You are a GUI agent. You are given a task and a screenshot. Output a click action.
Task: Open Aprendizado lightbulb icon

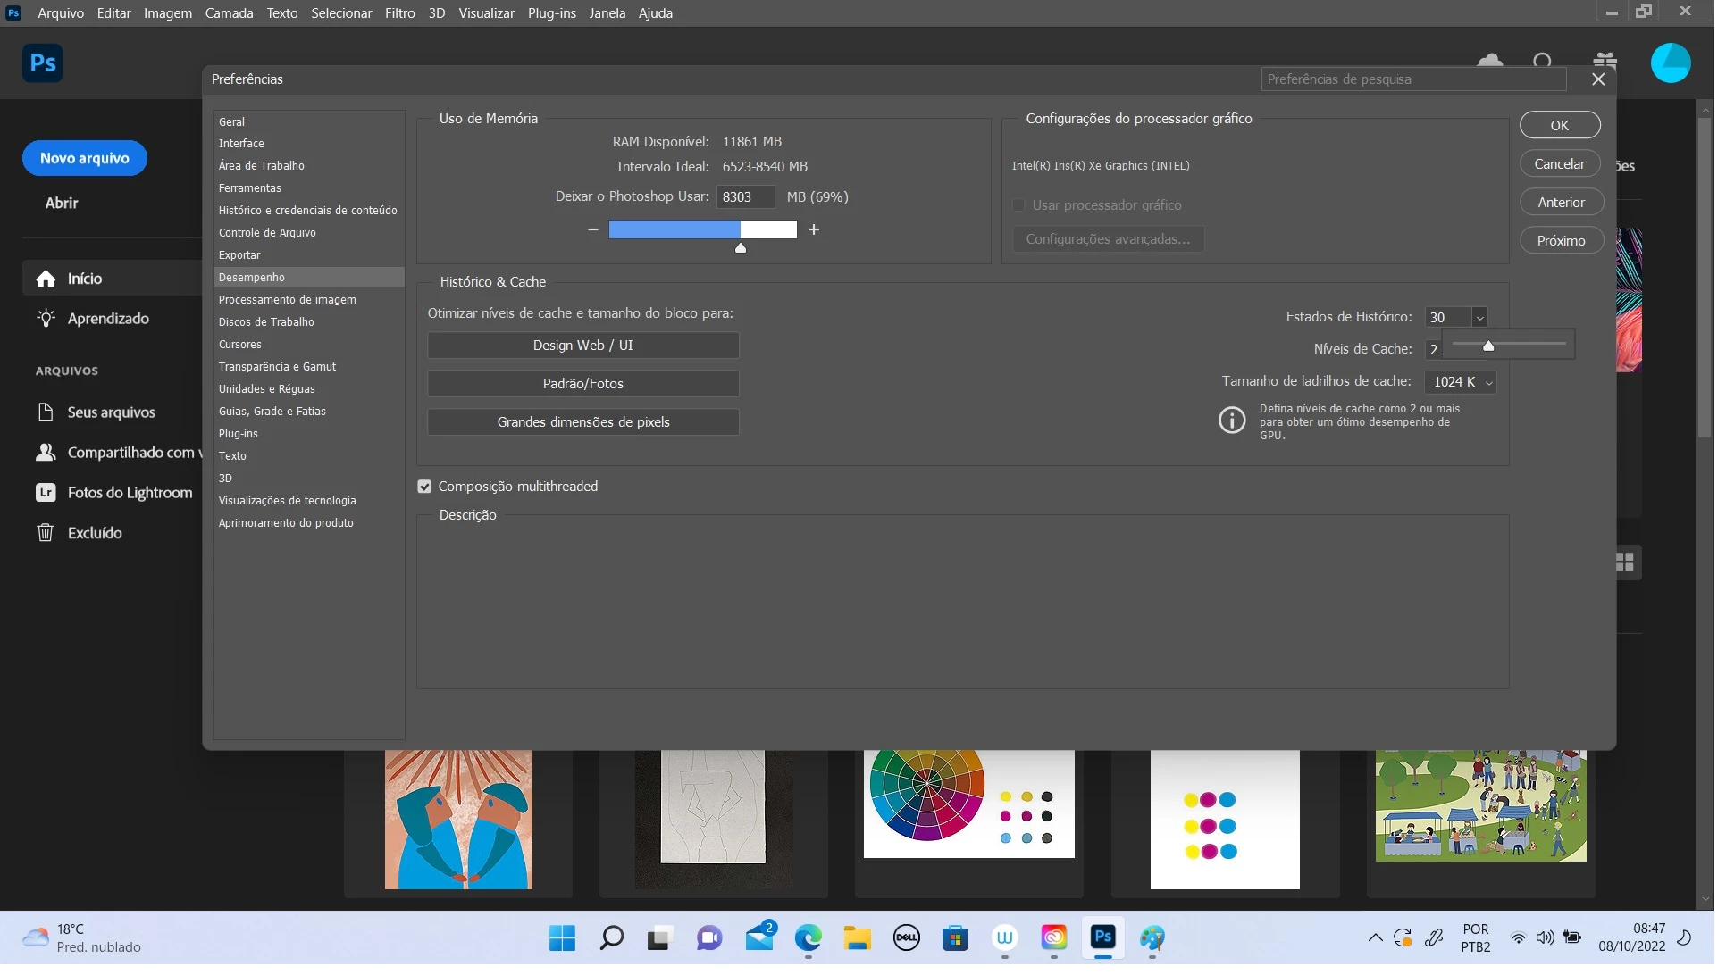(46, 320)
